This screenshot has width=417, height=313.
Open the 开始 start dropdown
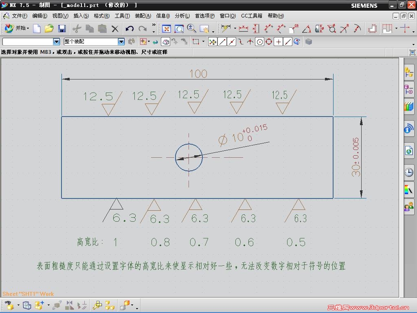coord(17,28)
